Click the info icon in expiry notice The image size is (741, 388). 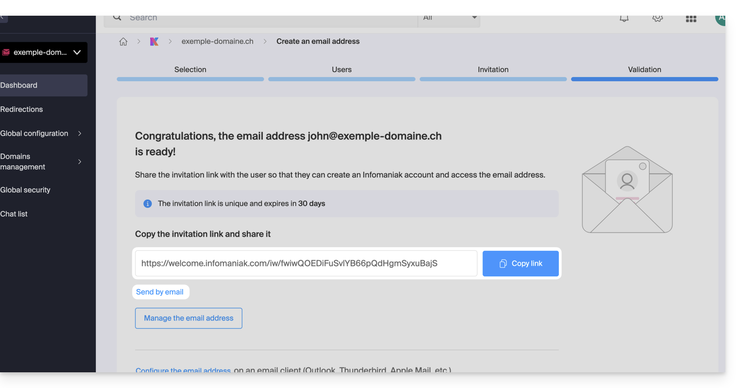pyautogui.click(x=148, y=204)
